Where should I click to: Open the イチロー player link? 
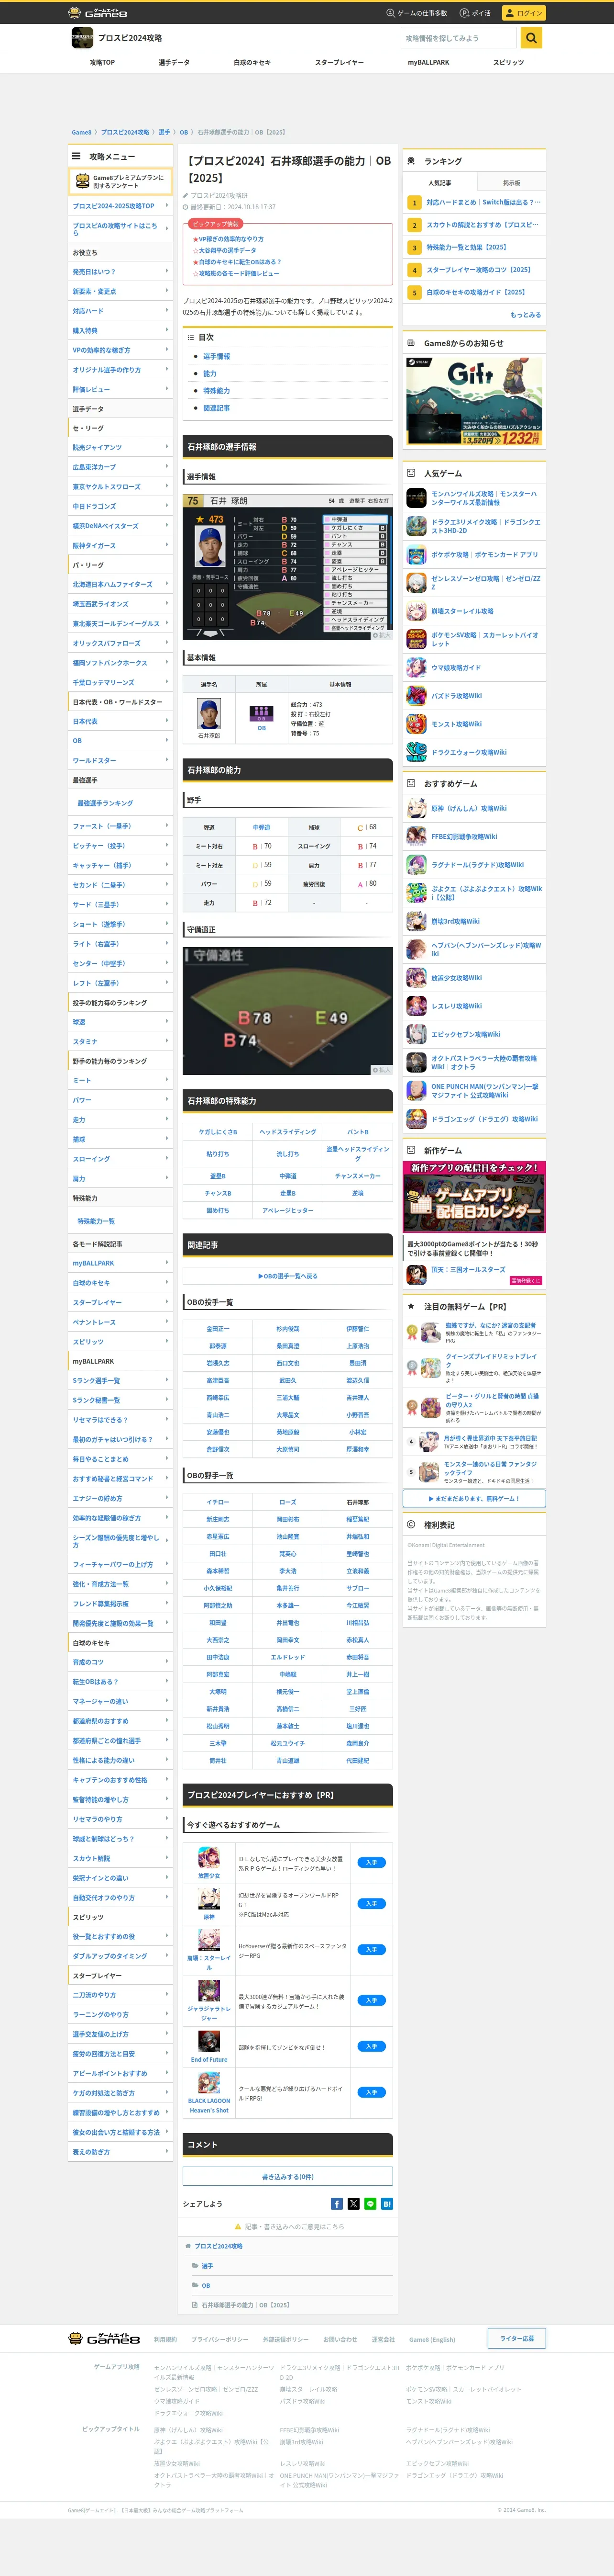click(218, 1503)
